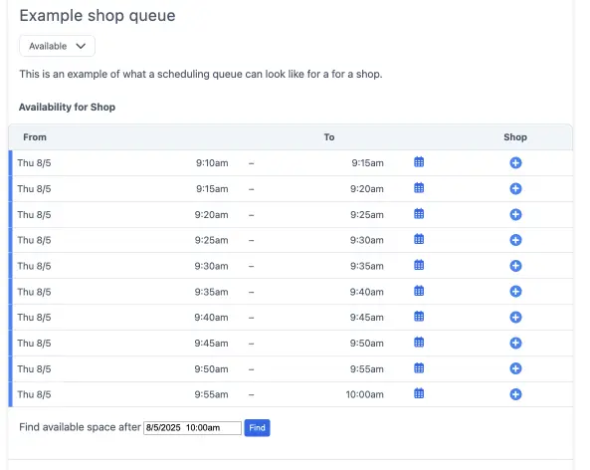Focus the find available space date field
590x470 pixels.
(x=192, y=428)
